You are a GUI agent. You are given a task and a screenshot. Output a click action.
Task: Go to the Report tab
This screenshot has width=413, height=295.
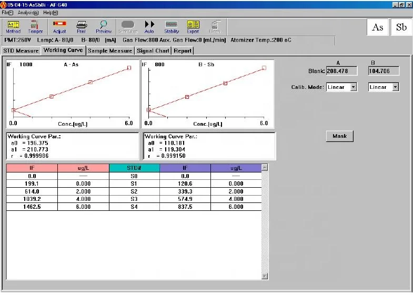point(183,50)
